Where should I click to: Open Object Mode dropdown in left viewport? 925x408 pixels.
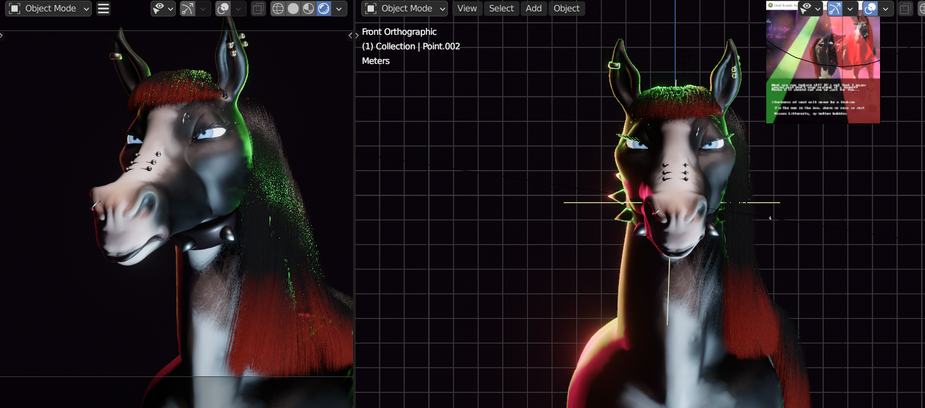click(x=47, y=8)
